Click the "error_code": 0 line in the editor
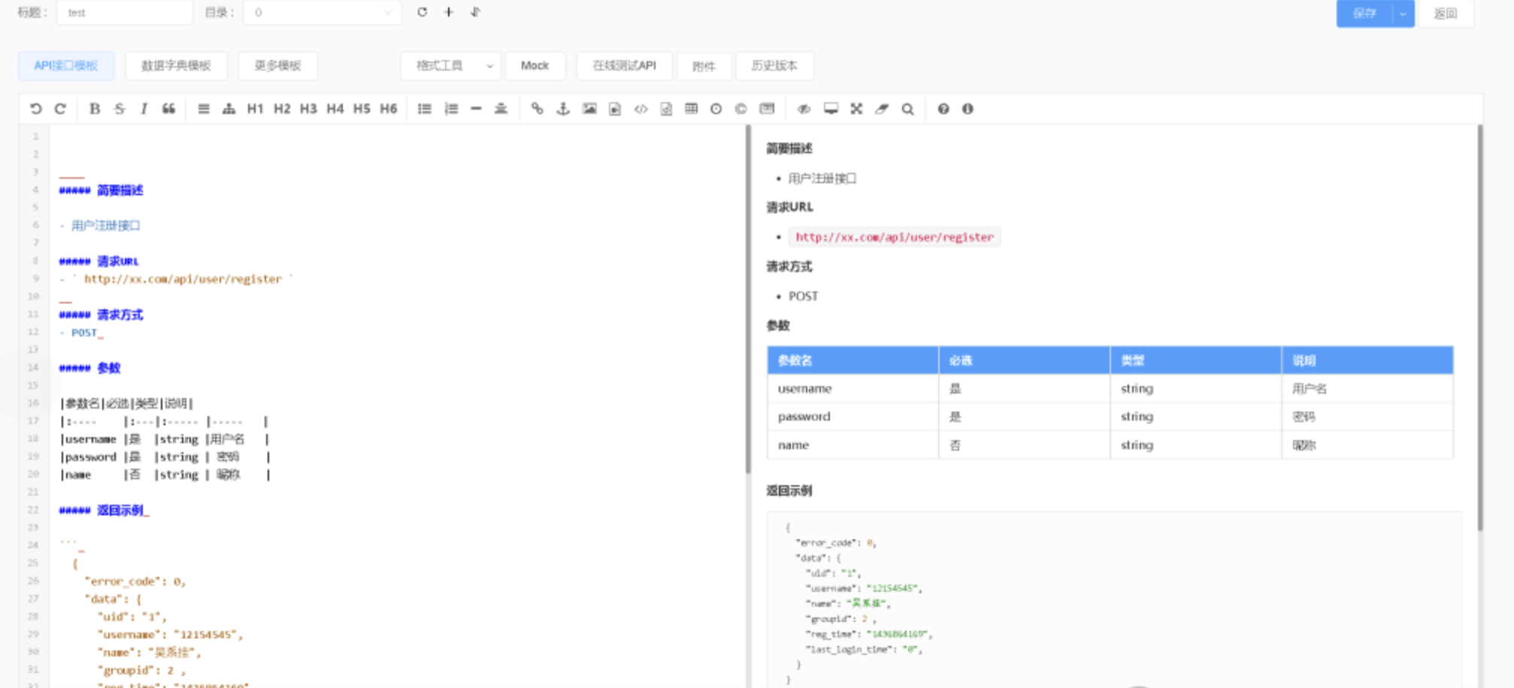 (x=135, y=581)
